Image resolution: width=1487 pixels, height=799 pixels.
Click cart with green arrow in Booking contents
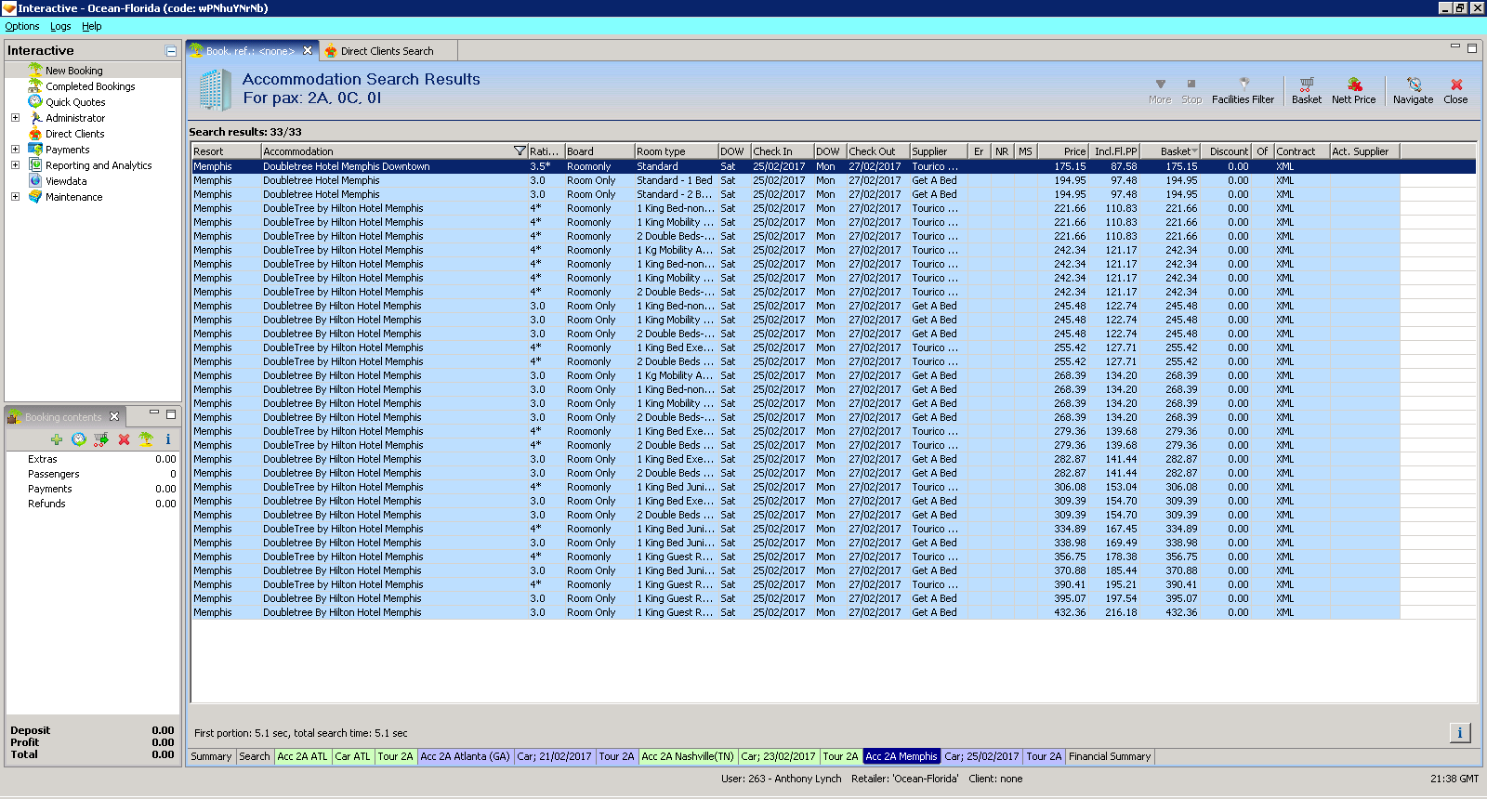tap(101, 439)
